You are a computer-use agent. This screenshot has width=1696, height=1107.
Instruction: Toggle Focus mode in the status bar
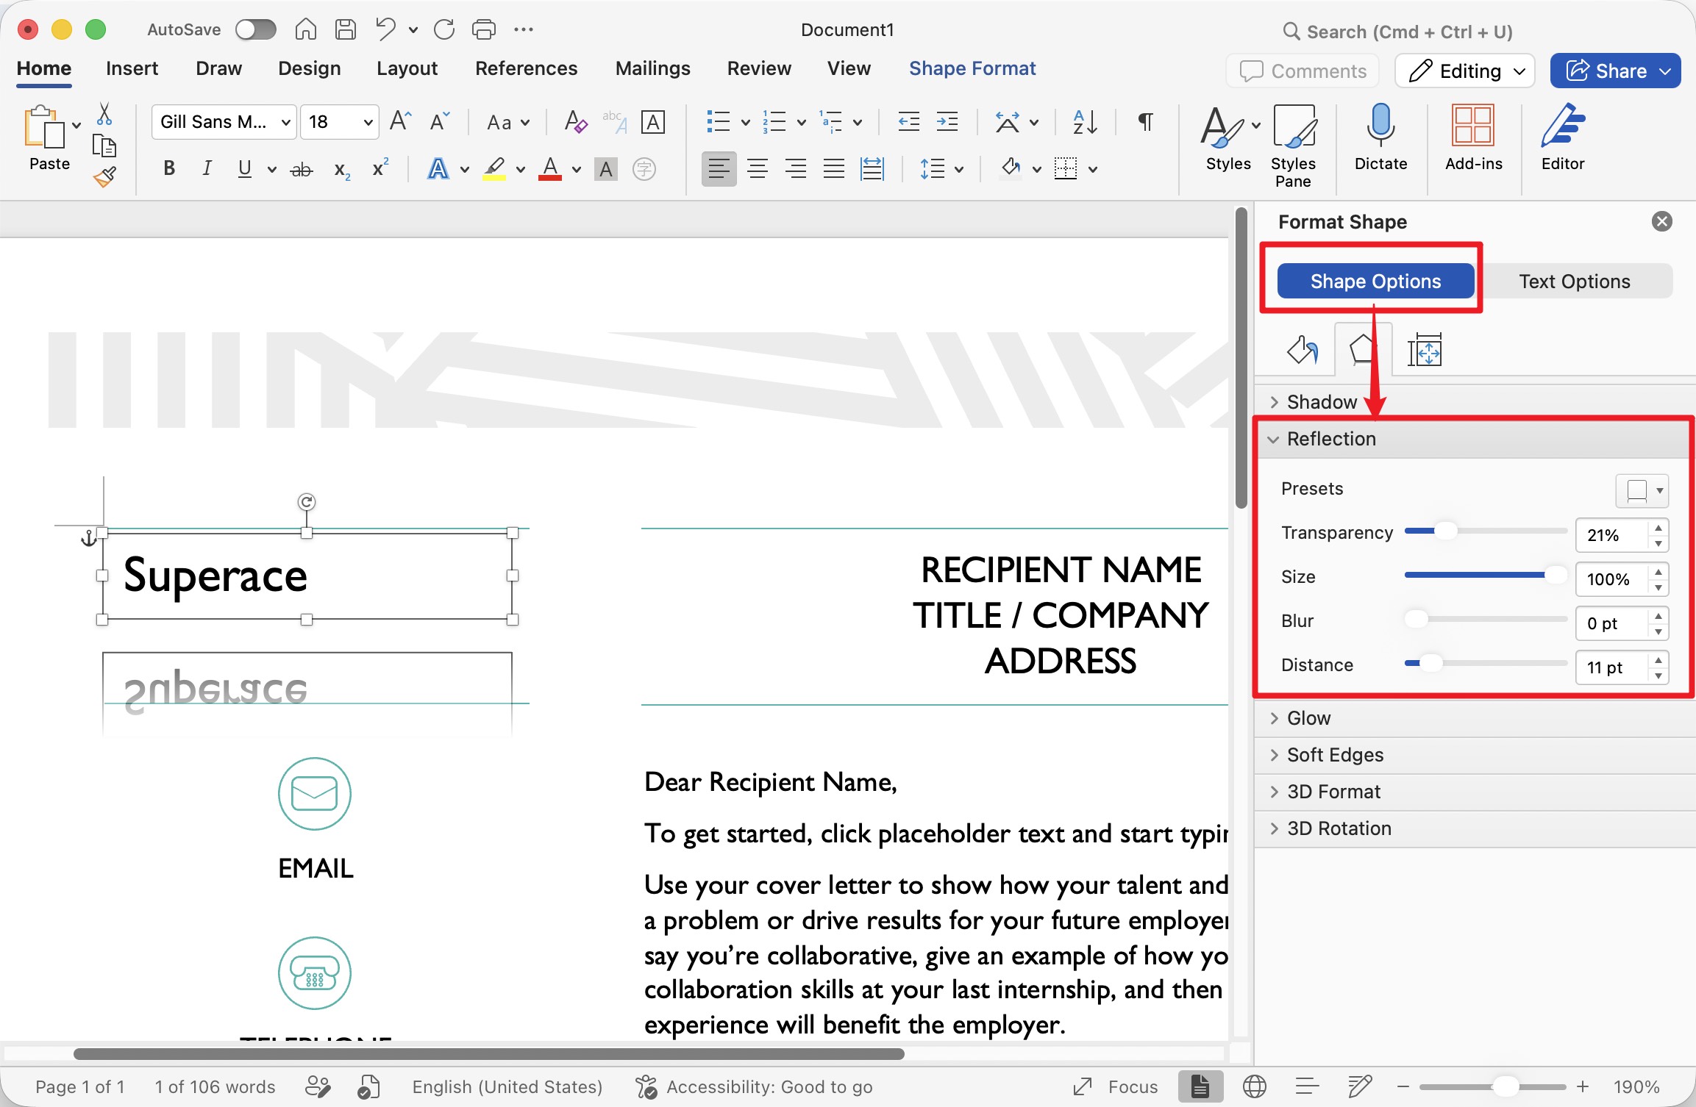point(1116,1086)
